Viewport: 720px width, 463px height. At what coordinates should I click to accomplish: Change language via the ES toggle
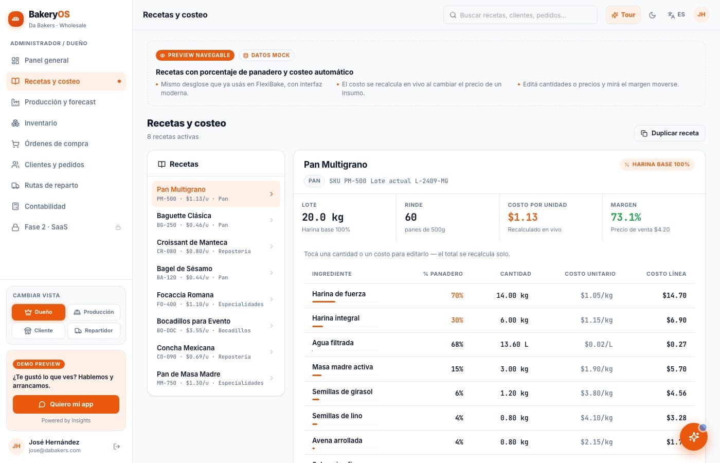pyautogui.click(x=676, y=15)
